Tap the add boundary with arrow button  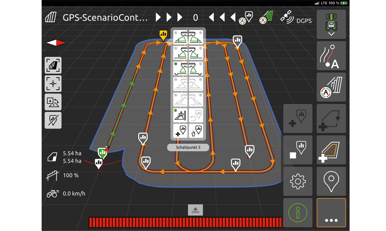(x=331, y=119)
